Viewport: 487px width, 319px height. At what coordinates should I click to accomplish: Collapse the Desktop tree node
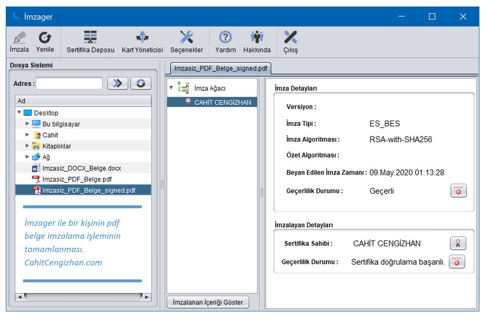(x=19, y=113)
